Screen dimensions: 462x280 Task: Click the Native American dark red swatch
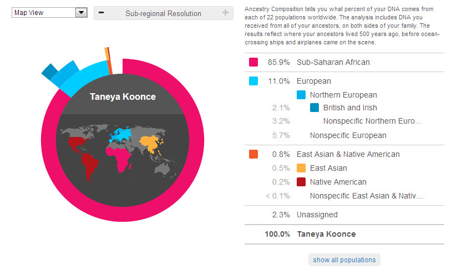301,182
